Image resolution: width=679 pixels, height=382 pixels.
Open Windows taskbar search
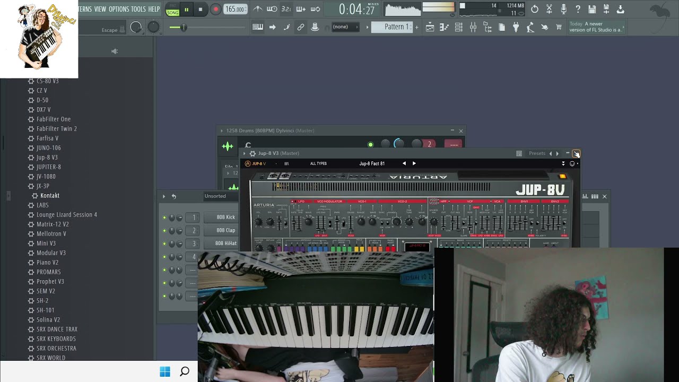(x=185, y=371)
